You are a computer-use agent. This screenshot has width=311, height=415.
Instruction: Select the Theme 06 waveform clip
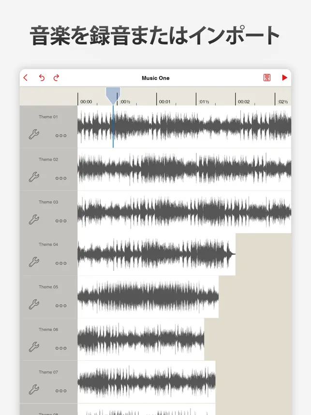(141, 340)
